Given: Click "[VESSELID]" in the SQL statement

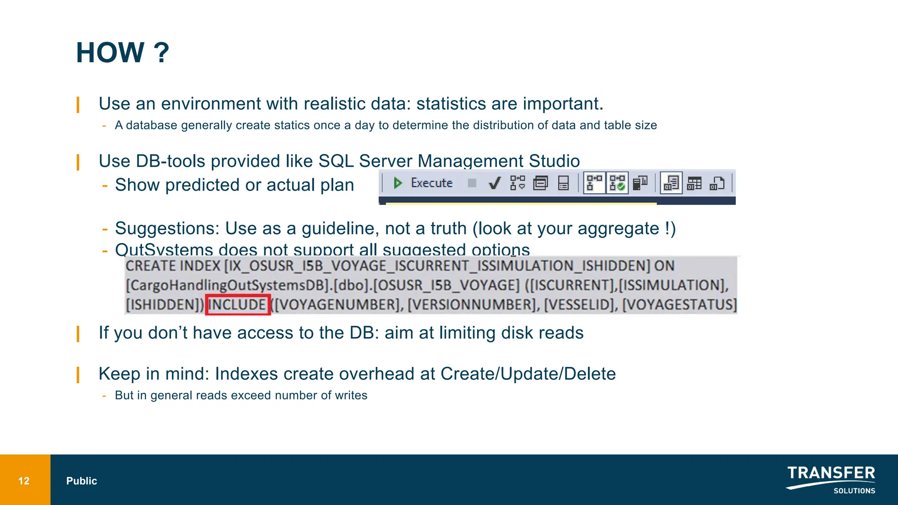Looking at the screenshot, I should 580,305.
